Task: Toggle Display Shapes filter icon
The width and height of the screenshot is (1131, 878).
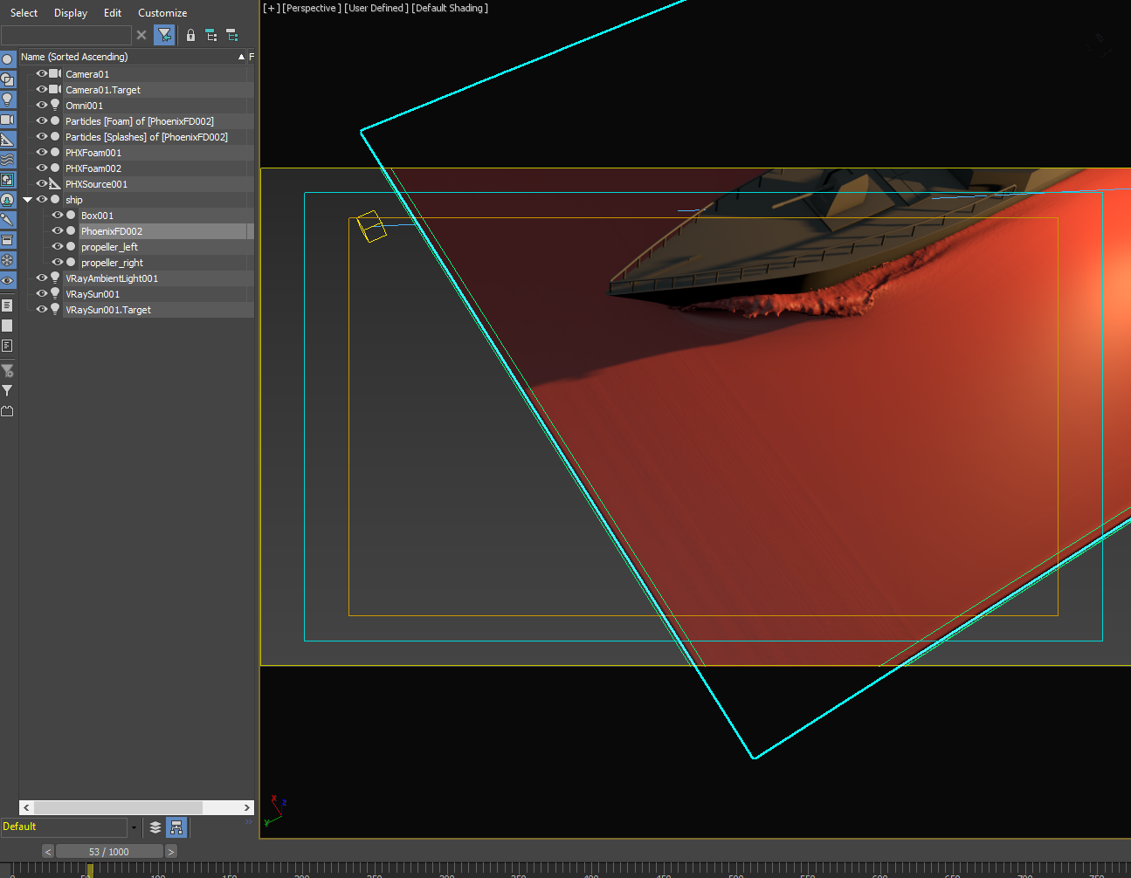Action: [x=8, y=79]
